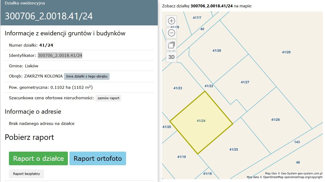Select parcel label 41/23 on the map

point(178,88)
